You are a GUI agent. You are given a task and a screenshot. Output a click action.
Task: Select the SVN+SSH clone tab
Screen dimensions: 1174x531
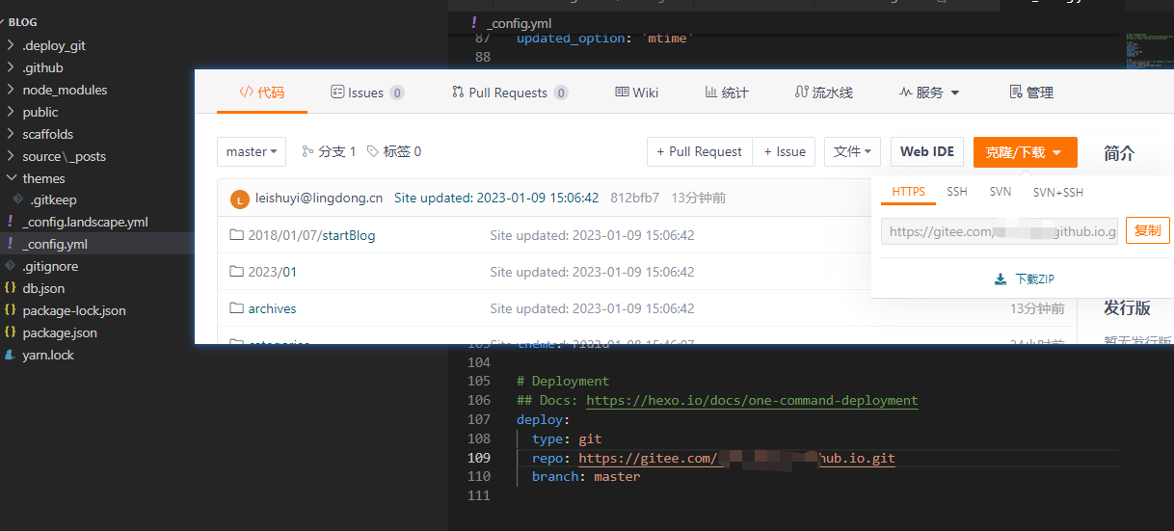pos(1058,192)
